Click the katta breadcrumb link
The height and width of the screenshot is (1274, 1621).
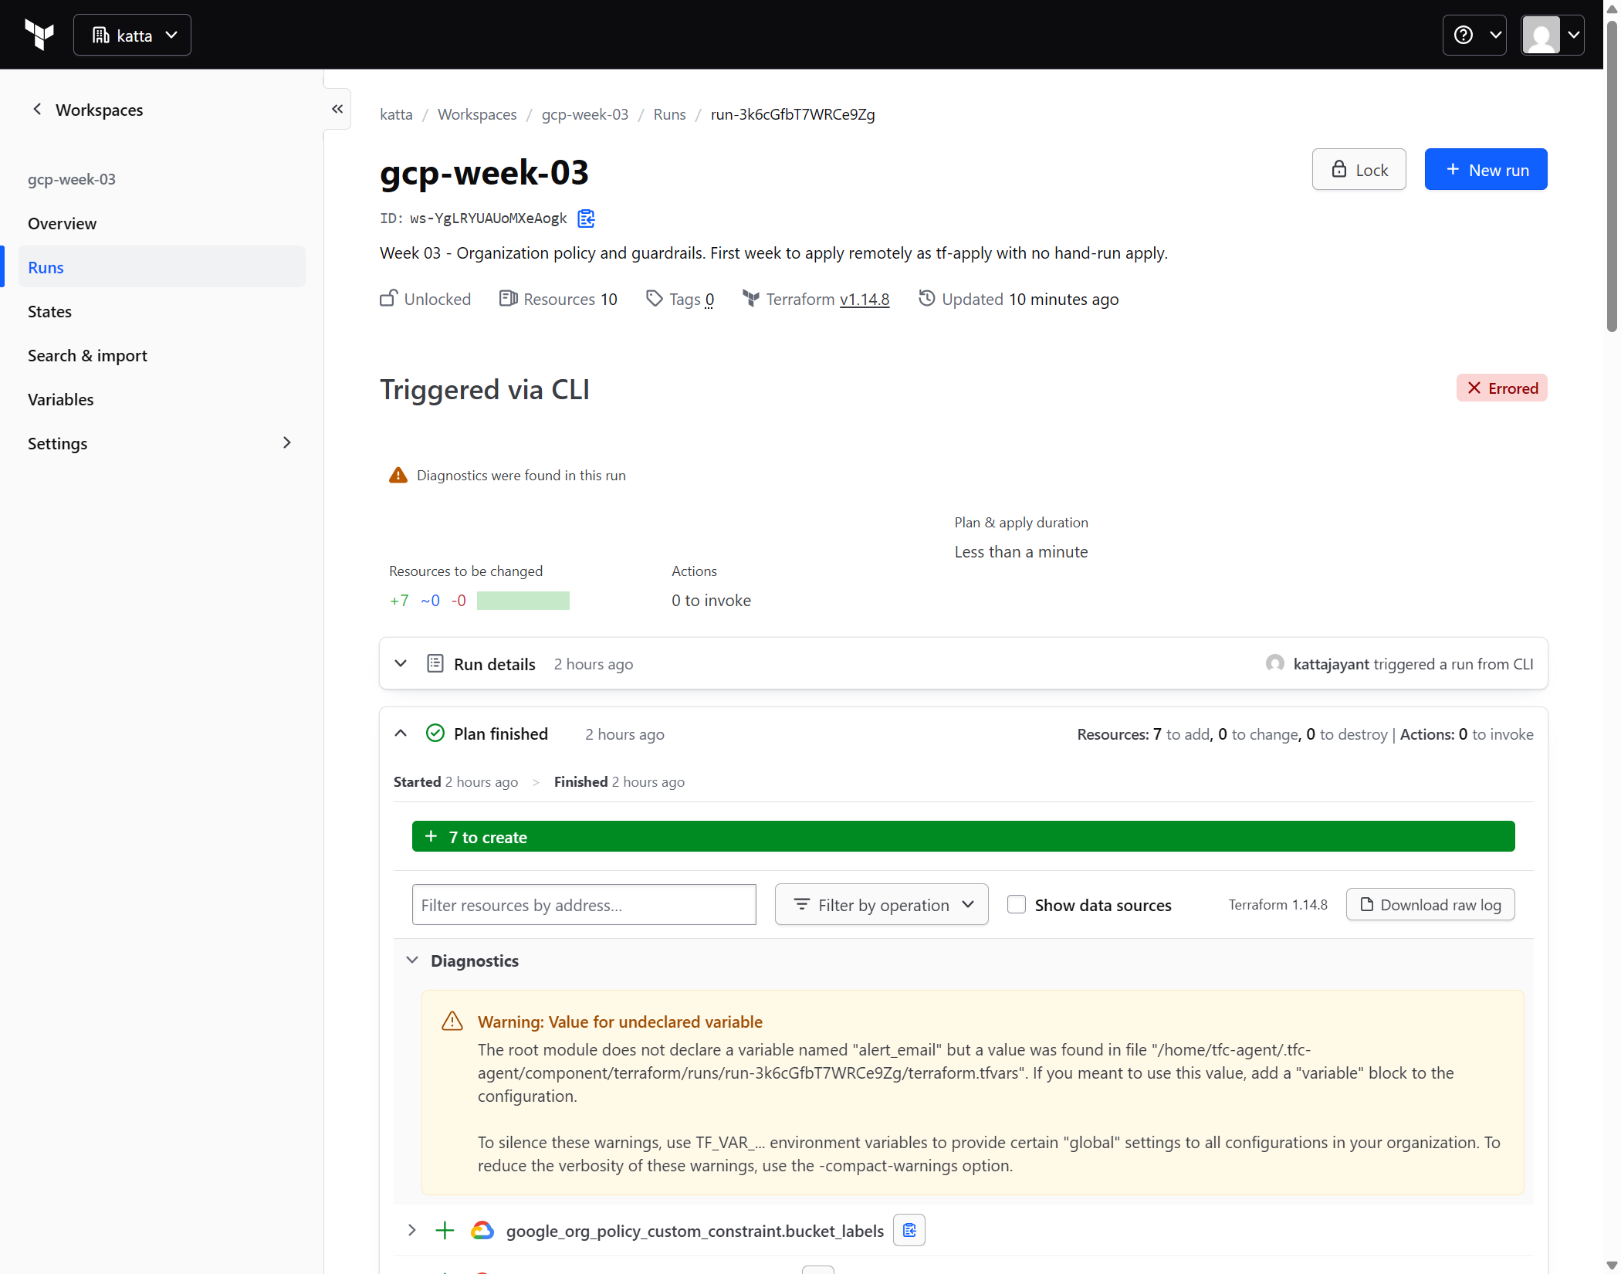click(x=396, y=114)
